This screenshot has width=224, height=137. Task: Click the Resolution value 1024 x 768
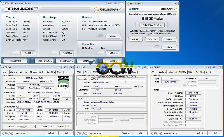point(67,22)
